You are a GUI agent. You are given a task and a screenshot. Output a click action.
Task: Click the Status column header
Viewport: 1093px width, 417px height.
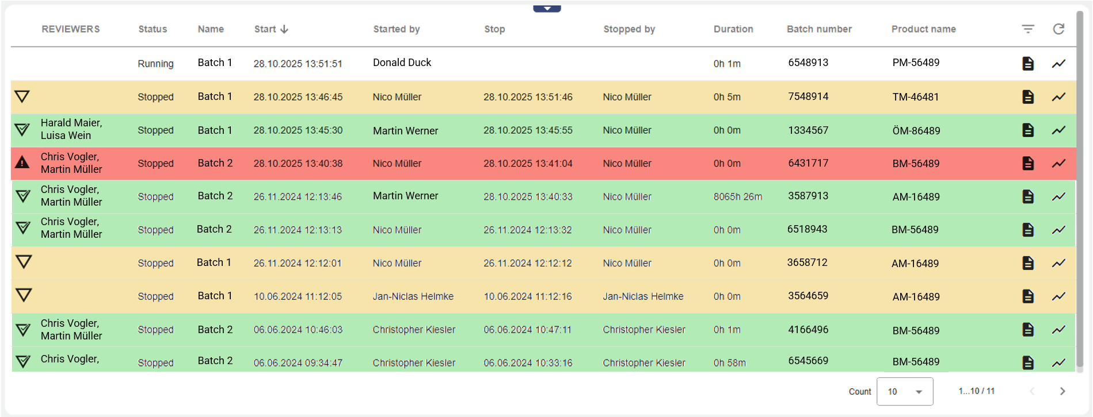click(x=153, y=29)
